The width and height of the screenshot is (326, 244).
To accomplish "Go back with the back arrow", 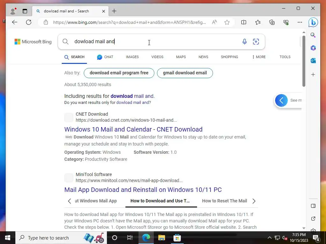I will (x=15, y=22).
